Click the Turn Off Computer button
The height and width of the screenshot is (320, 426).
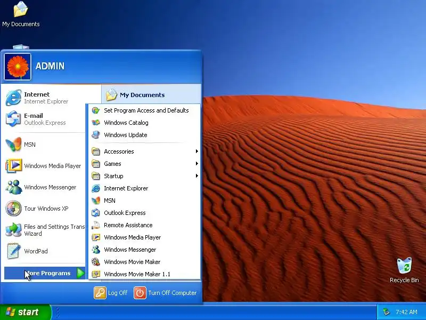coord(165,293)
